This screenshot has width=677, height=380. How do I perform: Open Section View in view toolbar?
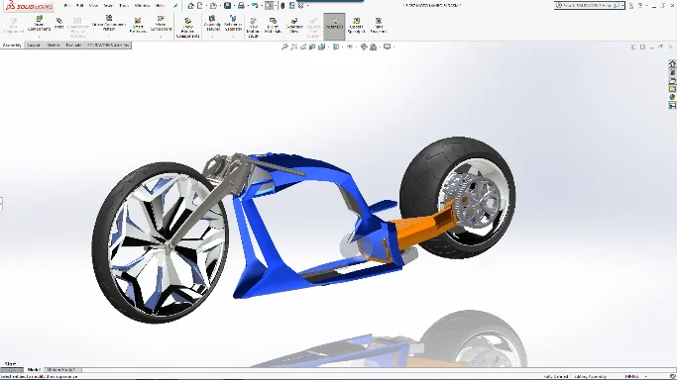(x=312, y=47)
